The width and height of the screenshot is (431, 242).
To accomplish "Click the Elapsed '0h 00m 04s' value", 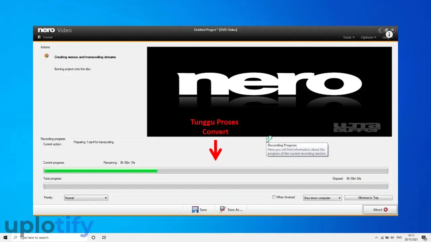I will click(354, 179).
